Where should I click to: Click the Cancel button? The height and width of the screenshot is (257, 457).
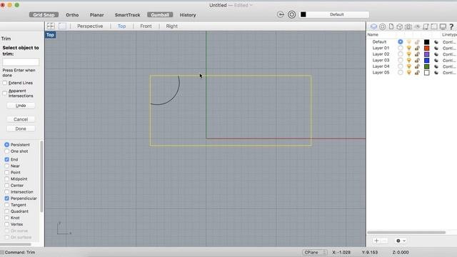[x=21, y=119]
